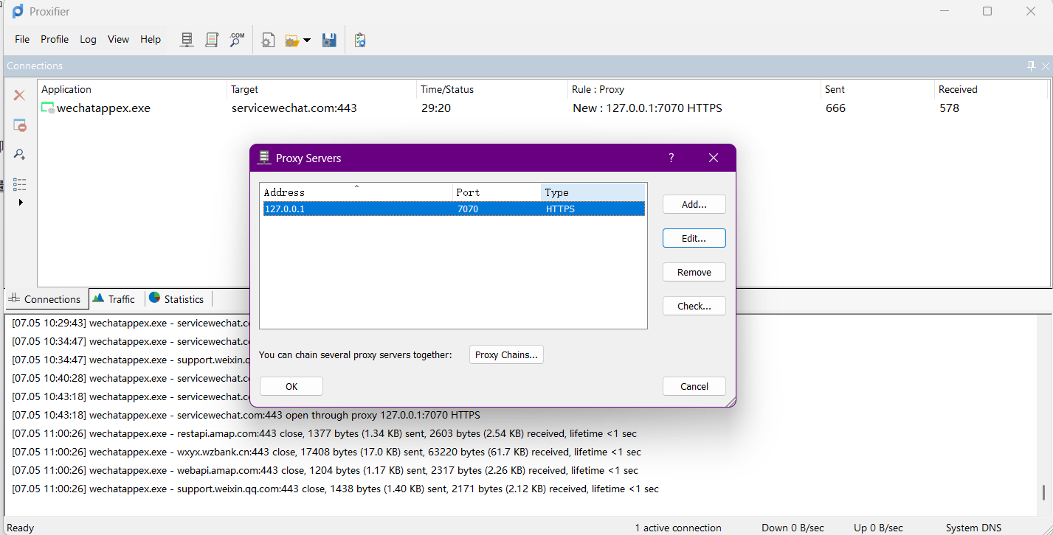Open Name Resolution settings (.COM magnifier icon)
Viewport: 1053px width, 535px height.
point(236,40)
